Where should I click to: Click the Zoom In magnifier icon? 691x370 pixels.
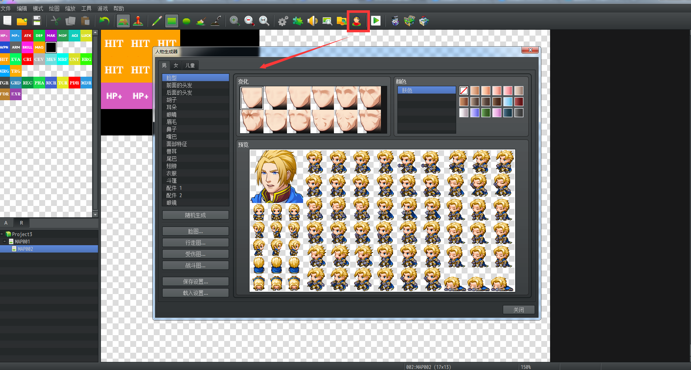coord(234,21)
